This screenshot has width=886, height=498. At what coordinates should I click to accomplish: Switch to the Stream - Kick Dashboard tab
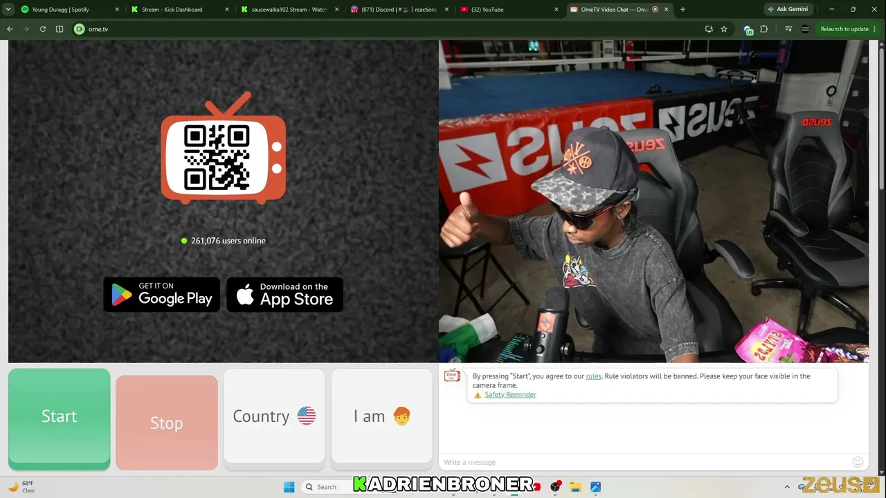[179, 10]
